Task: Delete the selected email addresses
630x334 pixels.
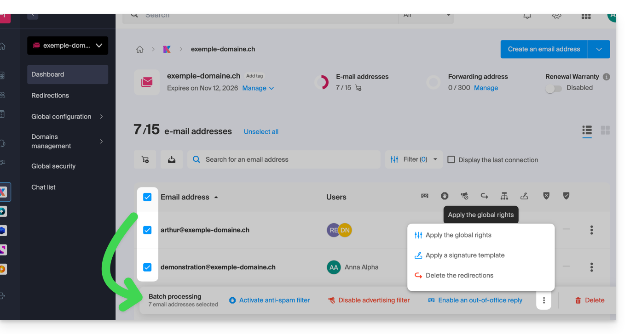Action: point(590,300)
